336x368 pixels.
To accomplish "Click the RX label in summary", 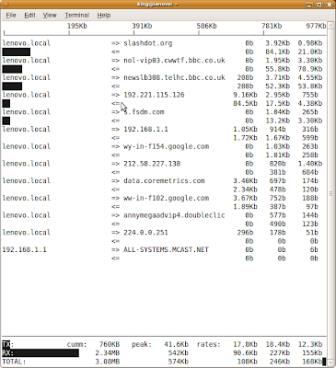I will (7, 352).
